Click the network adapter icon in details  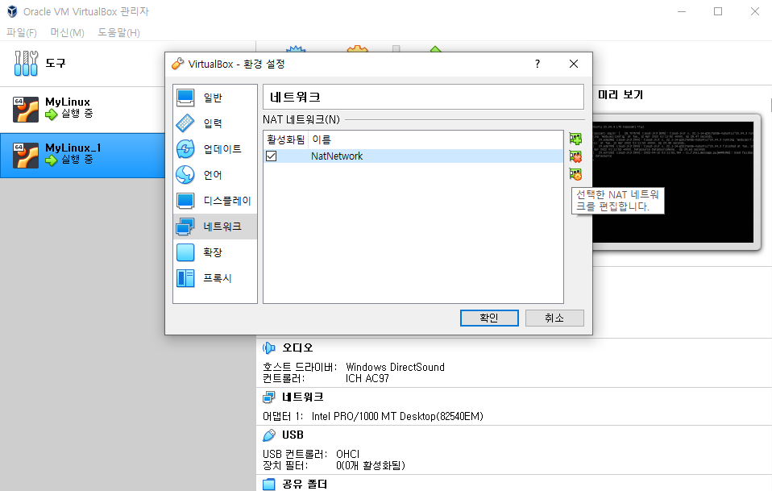tap(269, 397)
